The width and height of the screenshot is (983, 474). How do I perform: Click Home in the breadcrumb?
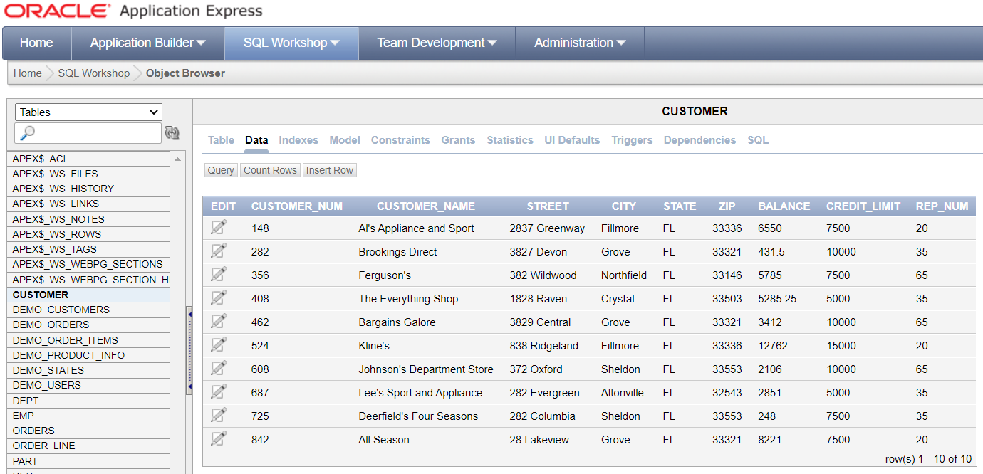point(28,73)
